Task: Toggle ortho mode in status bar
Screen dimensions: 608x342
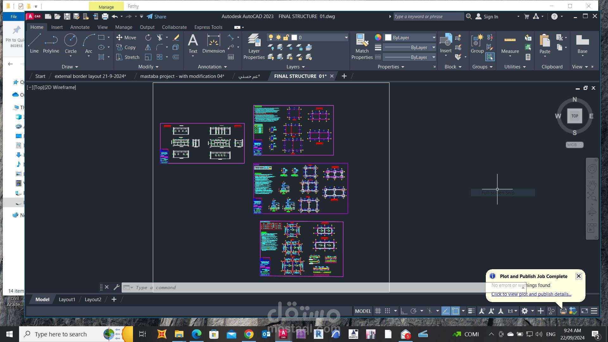Action: tap(404, 311)
